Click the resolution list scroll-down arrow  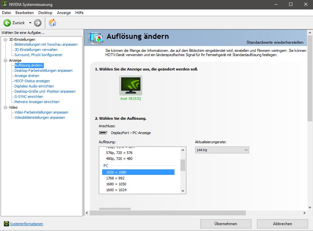(183, 191)
